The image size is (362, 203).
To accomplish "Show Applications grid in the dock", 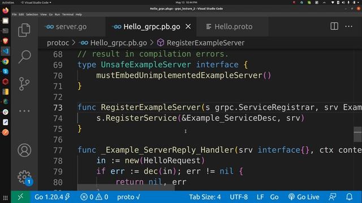I will pos(6,198).
